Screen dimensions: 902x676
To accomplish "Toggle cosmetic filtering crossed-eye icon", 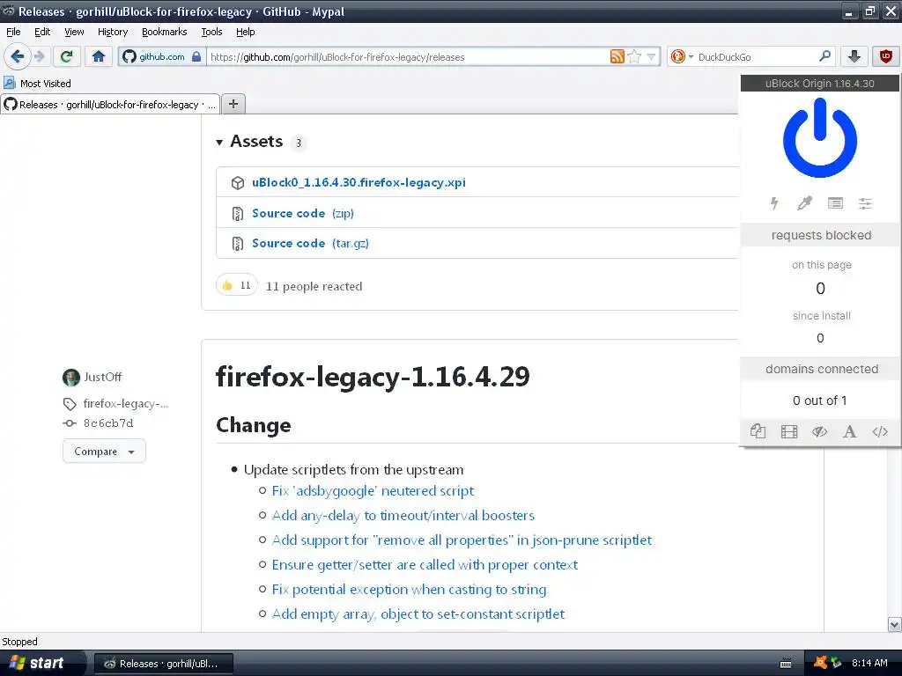I will 820,431.
